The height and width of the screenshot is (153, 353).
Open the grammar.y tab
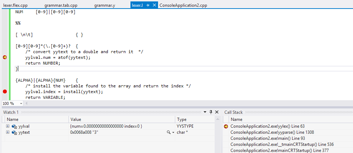point(105,5)
